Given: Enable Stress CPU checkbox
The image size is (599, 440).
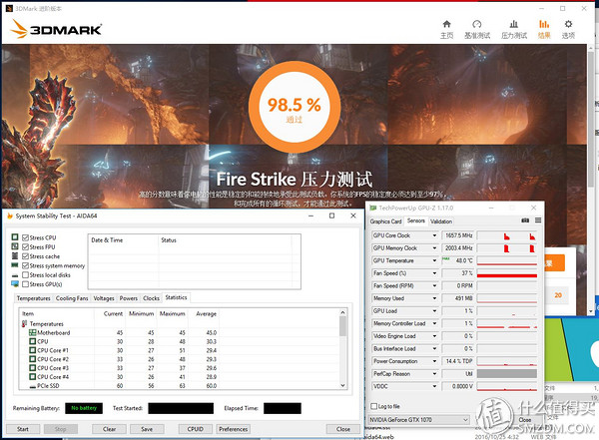Looking at the screenshot, I should tap(25, 237).
